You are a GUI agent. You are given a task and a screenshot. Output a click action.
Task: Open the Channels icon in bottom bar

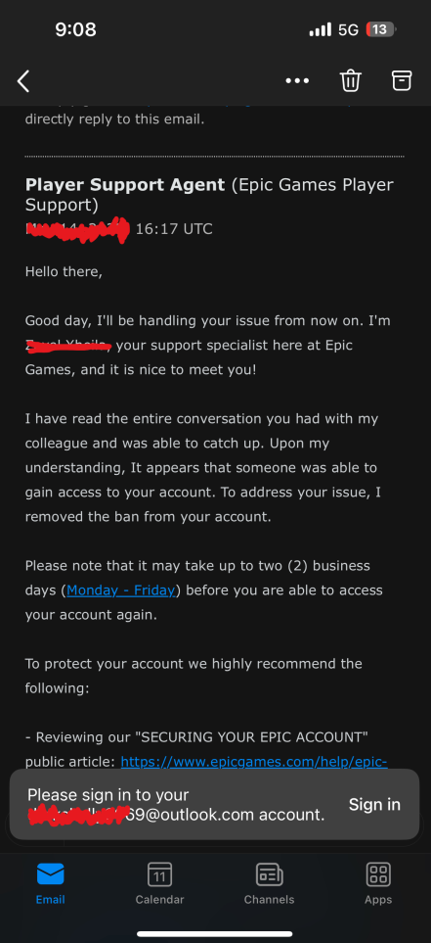(269, 873)
